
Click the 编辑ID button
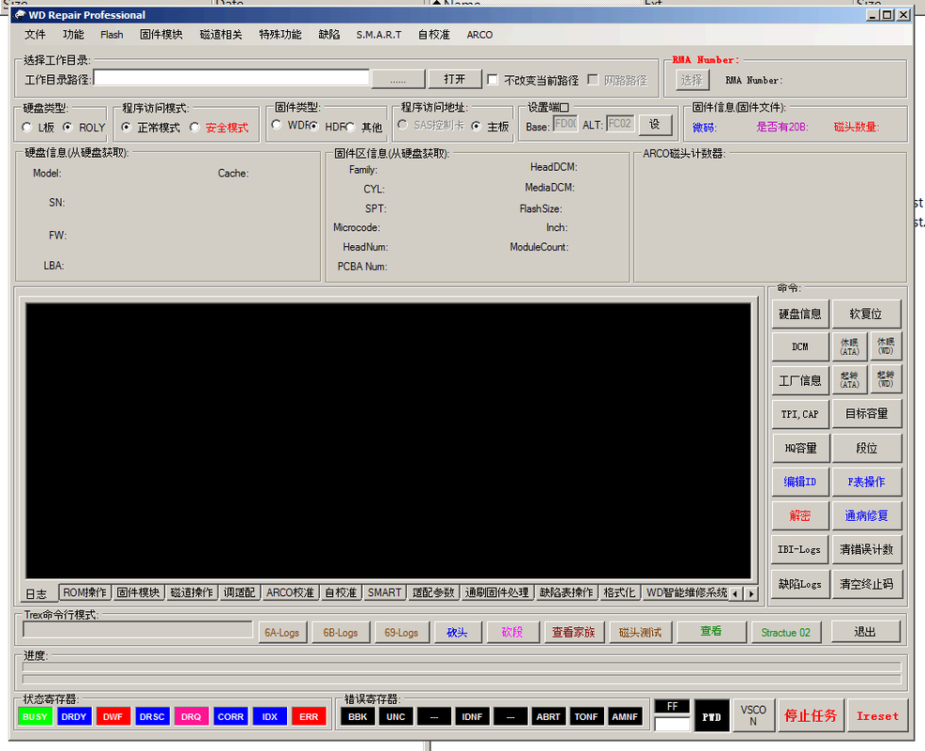(800, 483)
